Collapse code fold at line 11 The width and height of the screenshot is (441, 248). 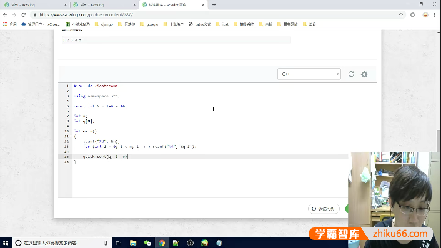71,136
